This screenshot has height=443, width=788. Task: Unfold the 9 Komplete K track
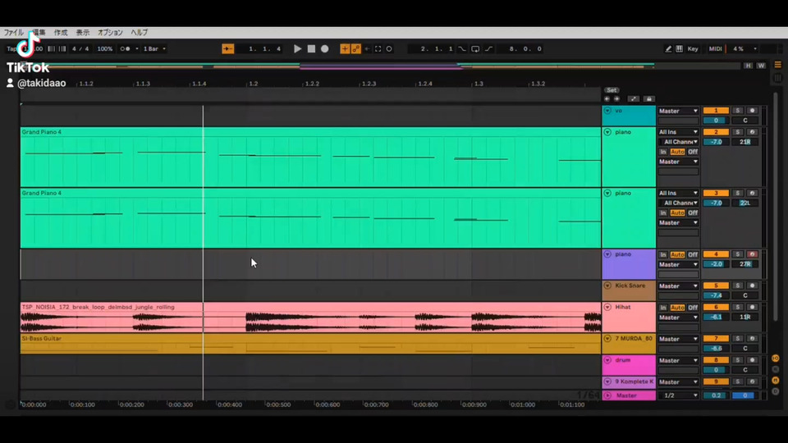(x=607, y=381)
